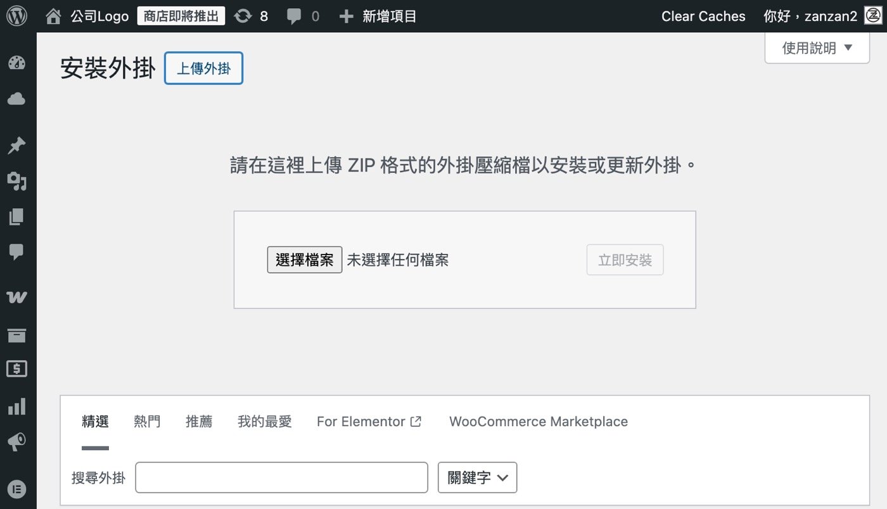This screenshot has width=887, height=509.
Task: Click the 搜尋外掛 search input field
Action: 281,477
